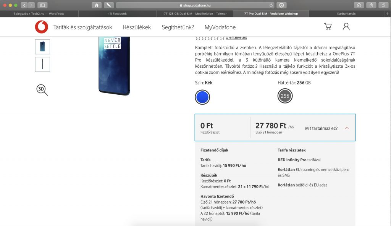The height and width of the screenshot is (226, 391).
Task: Select the blue color swatch
Action: 202,97
